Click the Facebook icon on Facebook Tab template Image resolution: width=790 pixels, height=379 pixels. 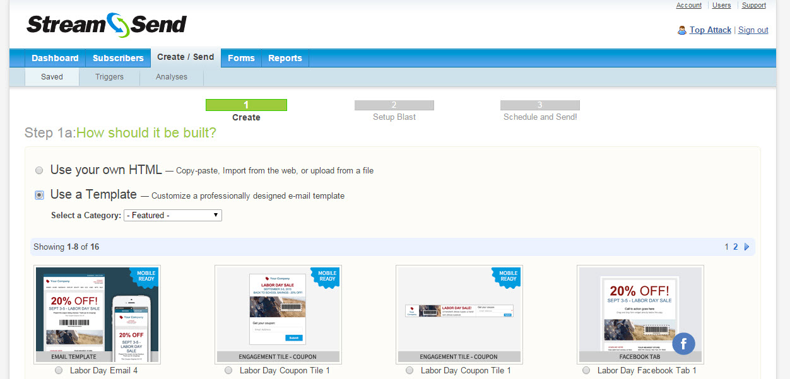coord(683,344)
